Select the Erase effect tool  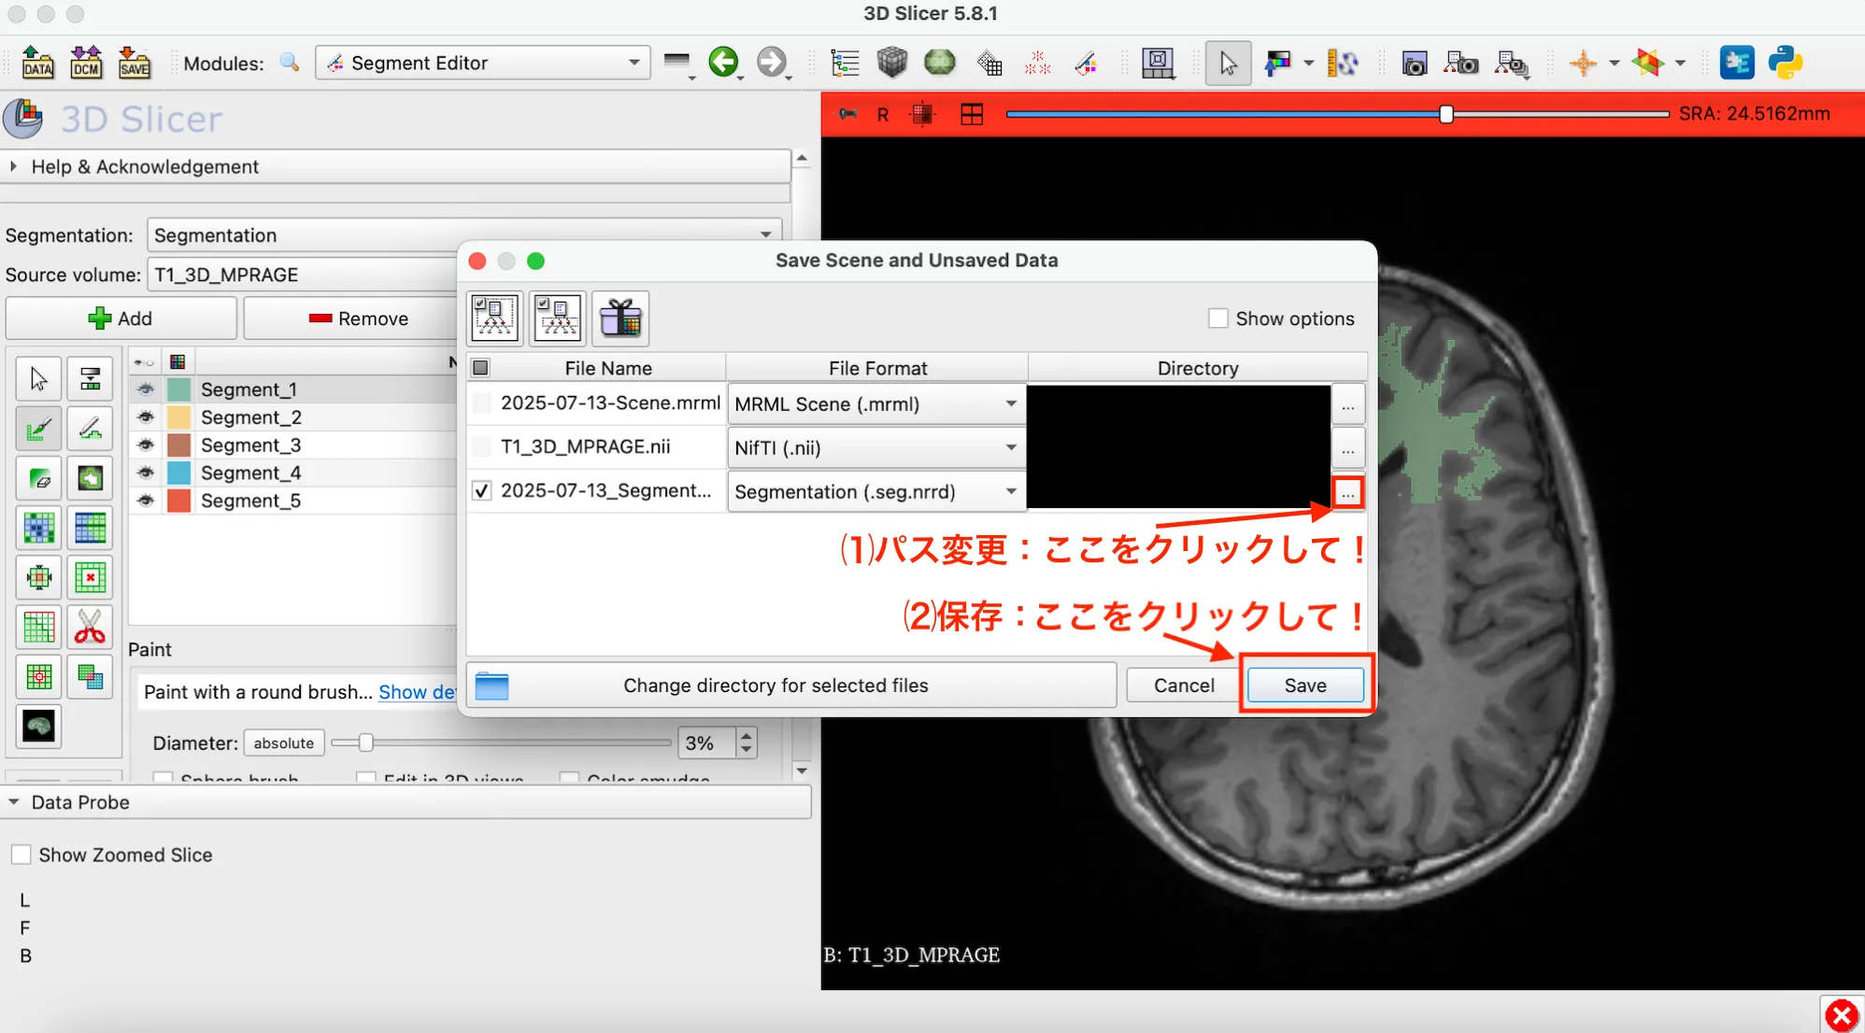38,478
